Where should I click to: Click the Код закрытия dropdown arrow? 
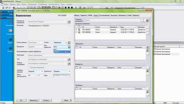point(69,47)
